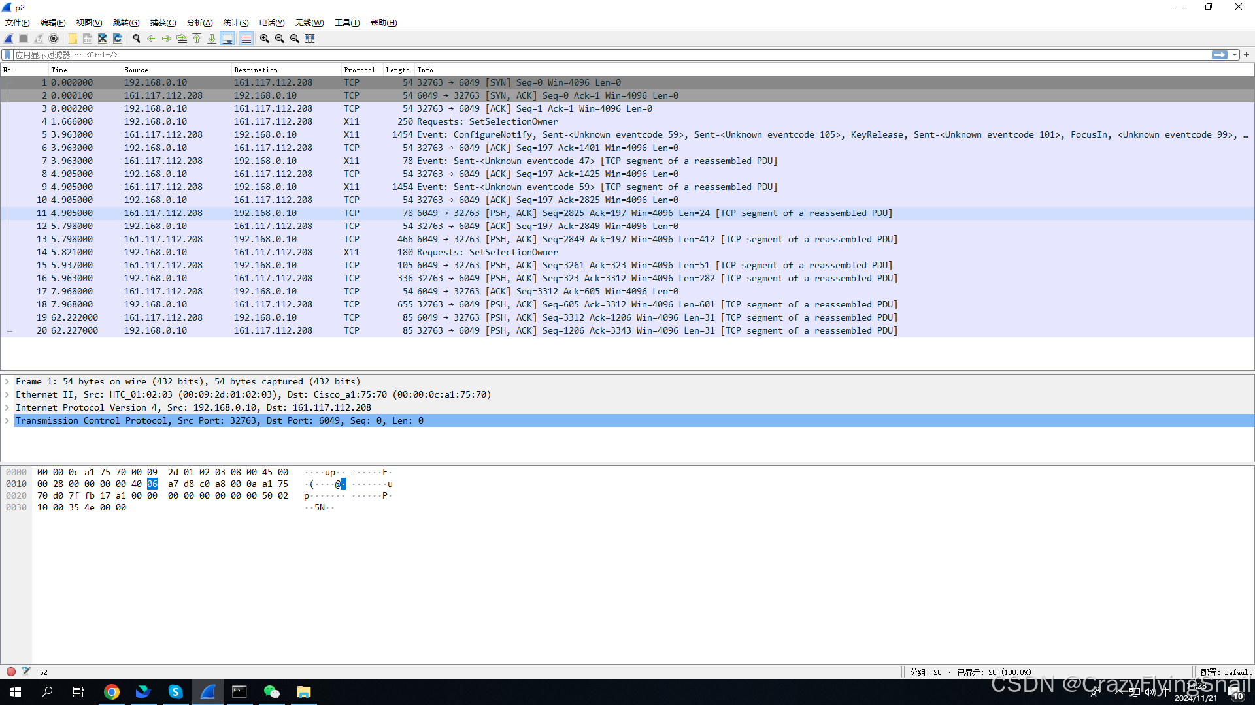Reload the capture file icon
Viewport: 1255px width, 705px height.
[118, 39]
